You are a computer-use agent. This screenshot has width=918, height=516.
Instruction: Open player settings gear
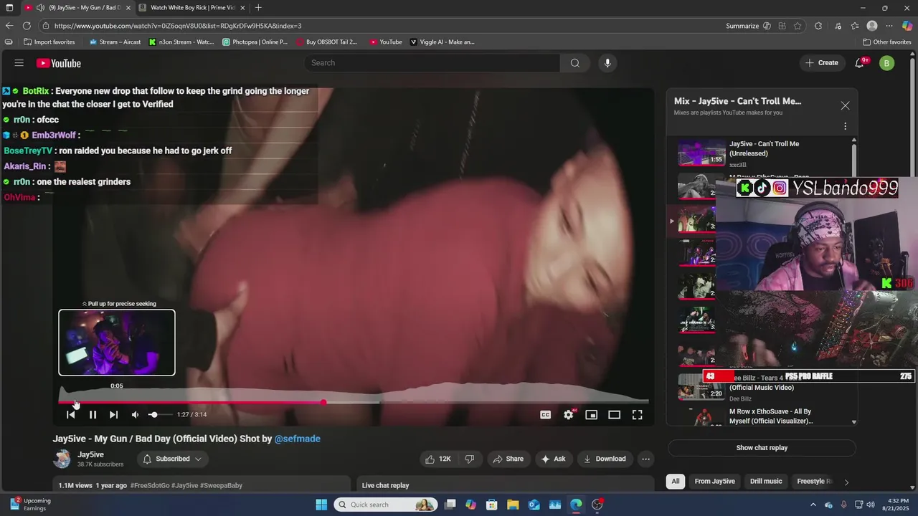(569, 414)
